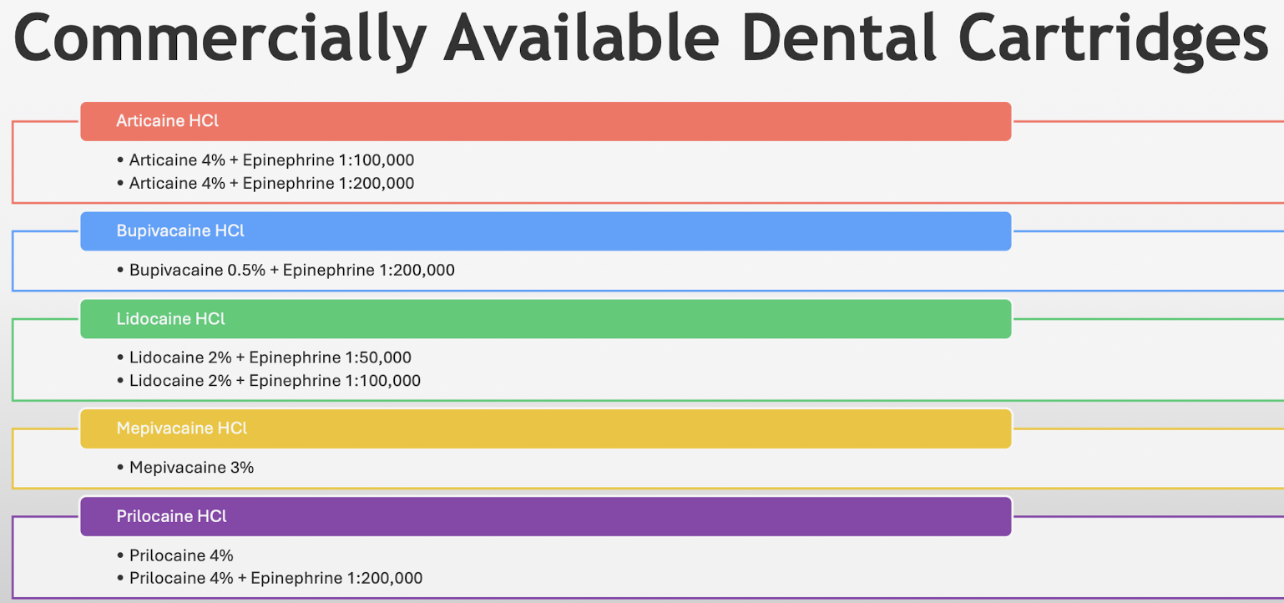
Task: Click the slide title about Dental Cartridges
Action: click(641, 38)
